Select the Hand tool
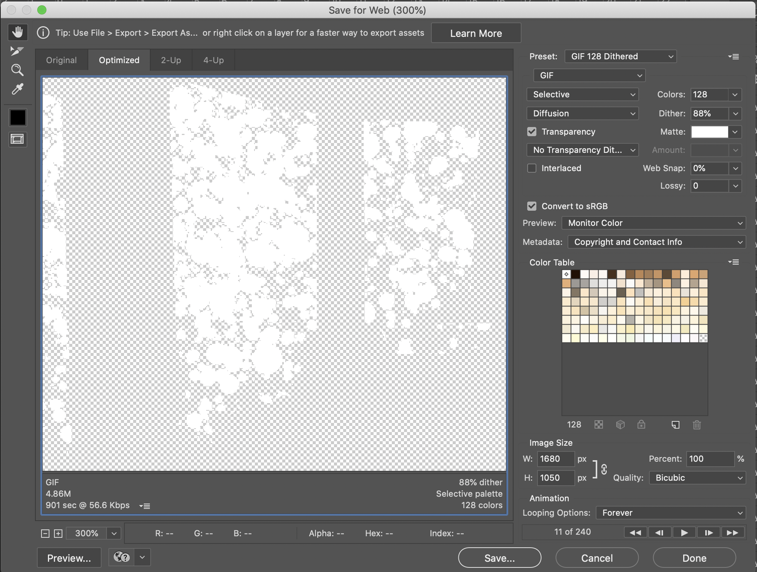This screenshot has height=572, width=757. pos(17,32)
